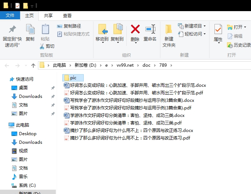Screen dimensions: 251x194
Task: Click folder e in the address bar
Action: coord(106,65)
